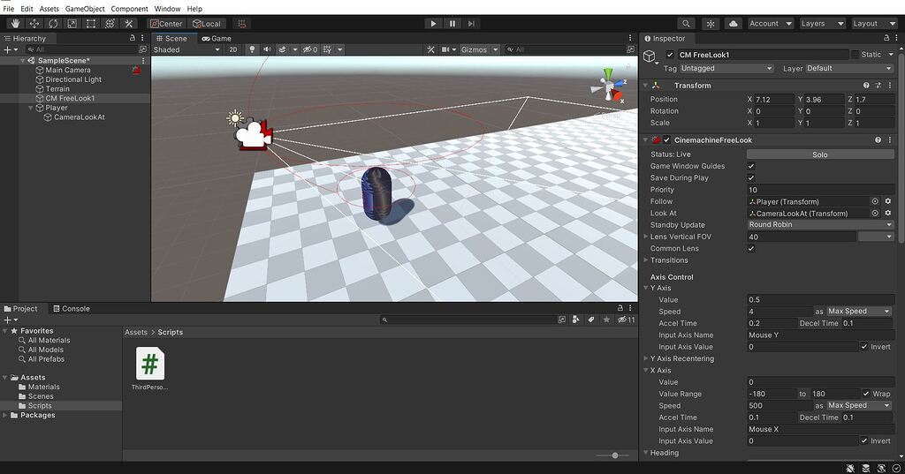
Task: Open the cloud services icon
Action: point(734,24)
